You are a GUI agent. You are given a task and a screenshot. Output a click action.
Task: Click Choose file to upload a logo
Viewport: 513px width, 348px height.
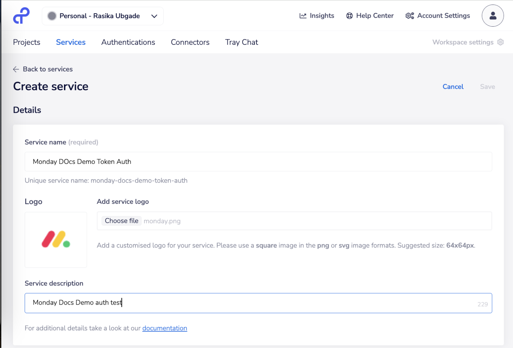coord(121,220)
